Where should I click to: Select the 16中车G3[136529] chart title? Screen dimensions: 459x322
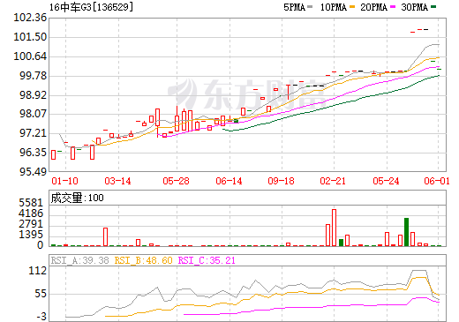point(91,7)
